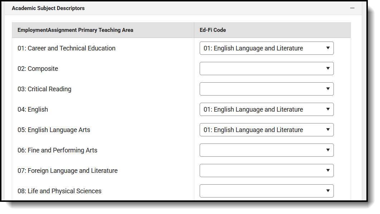380x214 pixels.
Task: Open Ed-Fi Code dropdown for Critical Reading
Action: pyautogui.click(x=266, y=89)
